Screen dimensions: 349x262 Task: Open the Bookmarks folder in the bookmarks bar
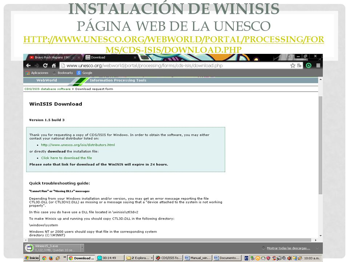point(63,73)
